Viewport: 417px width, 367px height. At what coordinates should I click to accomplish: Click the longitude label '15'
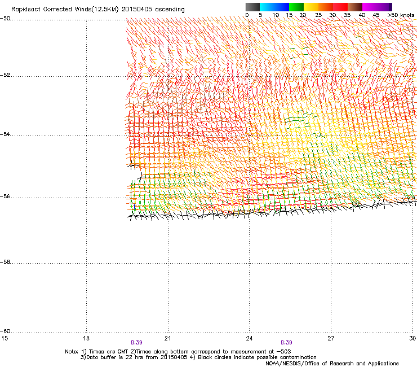pos(5,338)
